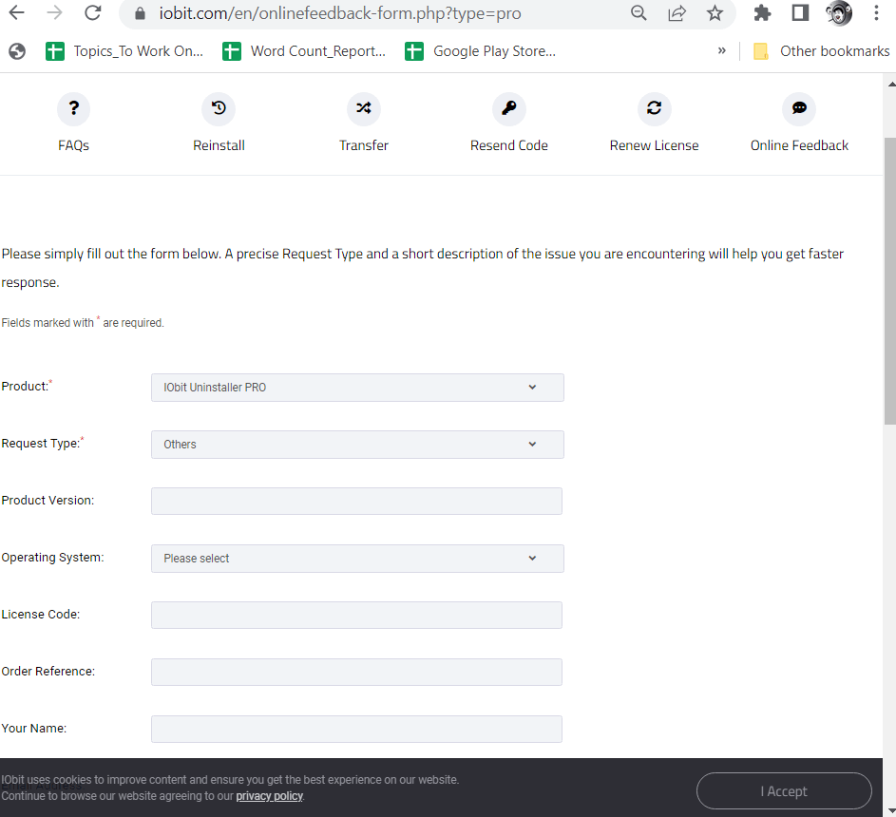Click the Renew License refresh icon

point(655,108)
